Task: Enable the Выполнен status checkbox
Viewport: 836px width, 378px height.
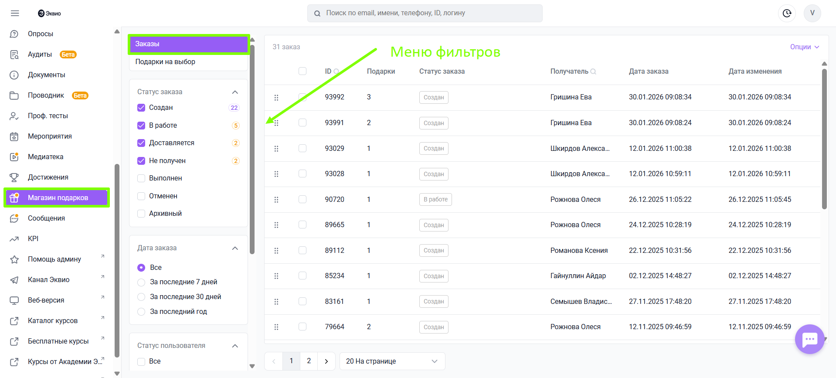Action: point(141,178)
